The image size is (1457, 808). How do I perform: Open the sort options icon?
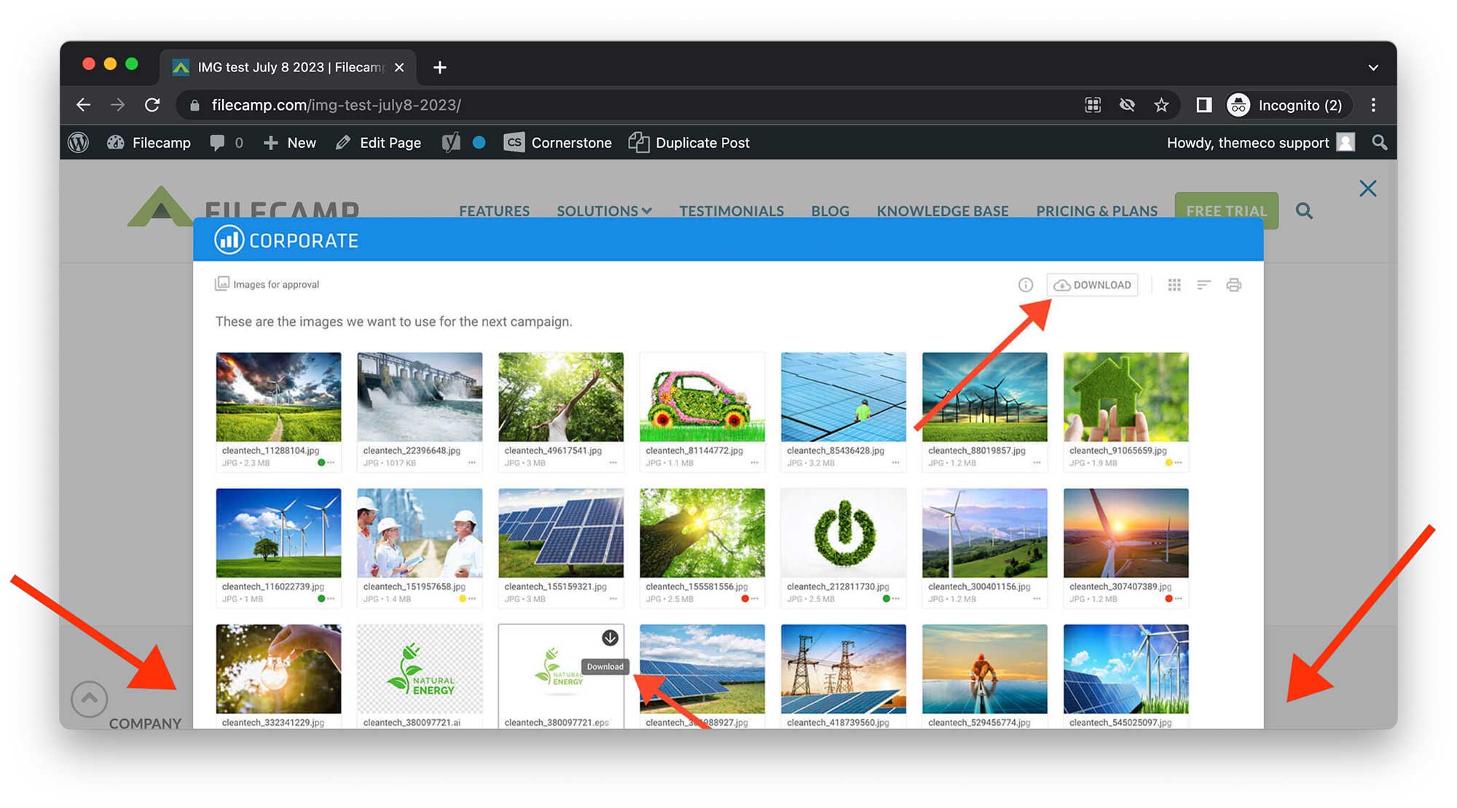click(1203, 285)
